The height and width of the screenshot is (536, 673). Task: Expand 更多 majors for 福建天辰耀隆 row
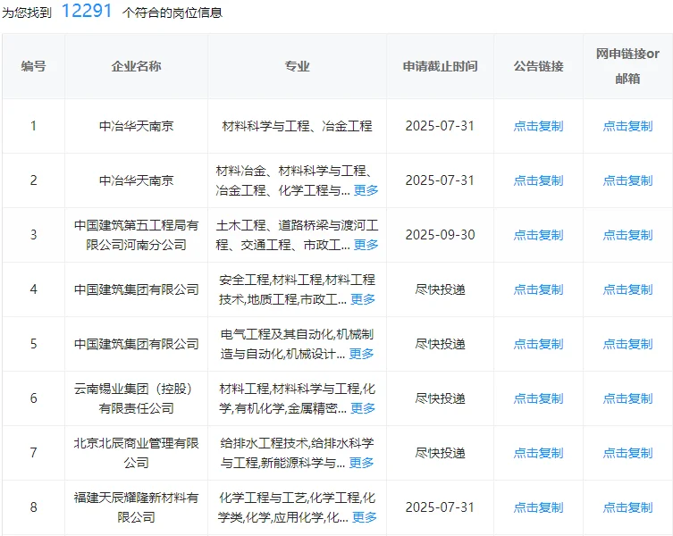click(364, 517)
